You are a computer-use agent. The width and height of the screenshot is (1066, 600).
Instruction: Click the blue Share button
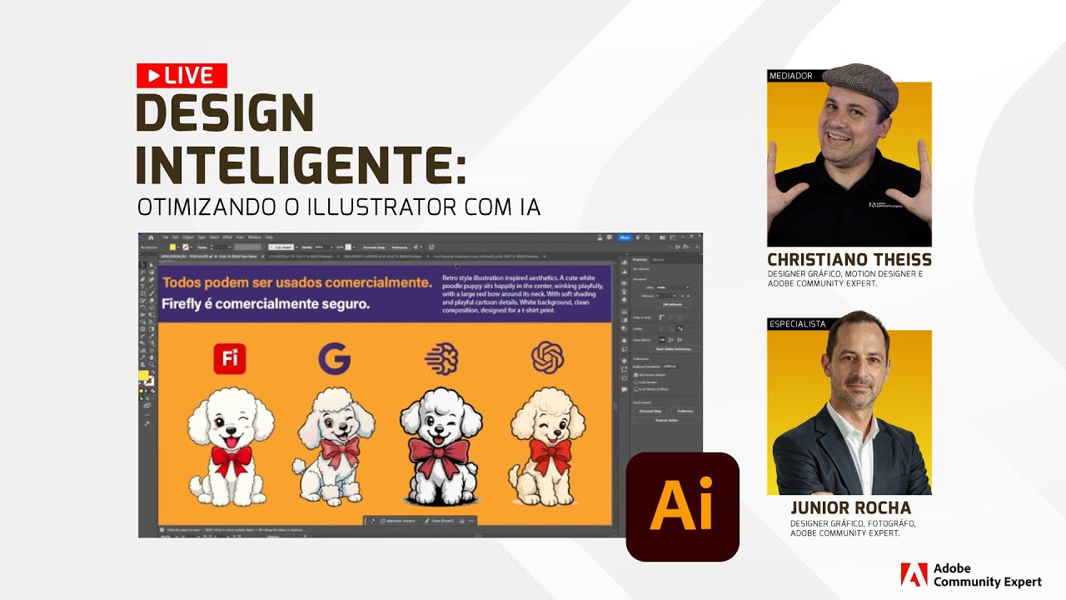coord(625,237)
